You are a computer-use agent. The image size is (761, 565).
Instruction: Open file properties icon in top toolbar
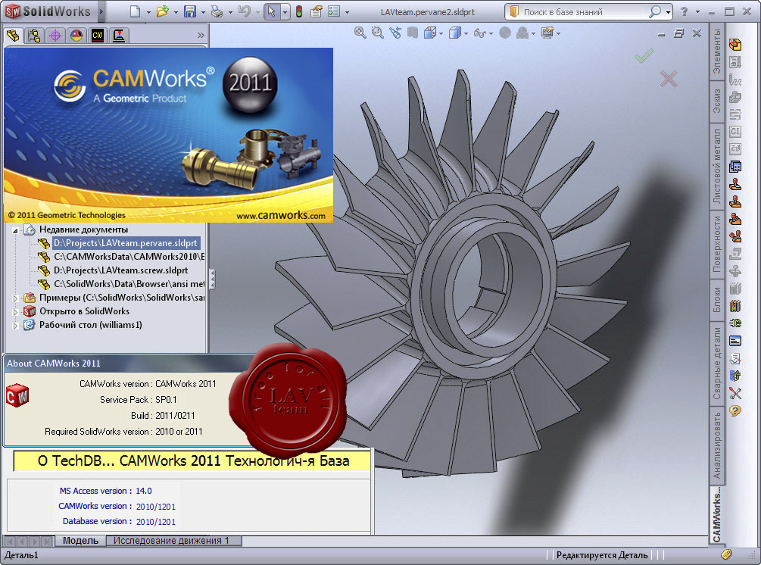point(317,11)
